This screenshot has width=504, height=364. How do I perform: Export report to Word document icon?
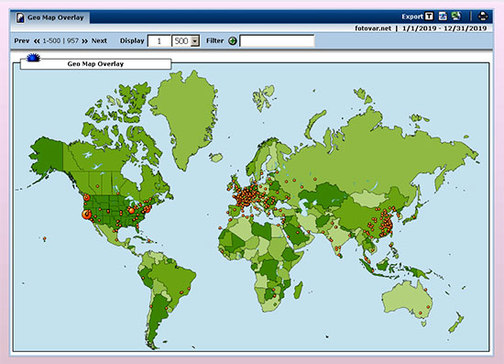[x=443, y=17]
